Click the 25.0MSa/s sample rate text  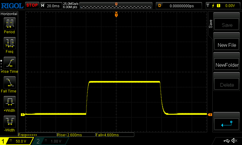71,4
